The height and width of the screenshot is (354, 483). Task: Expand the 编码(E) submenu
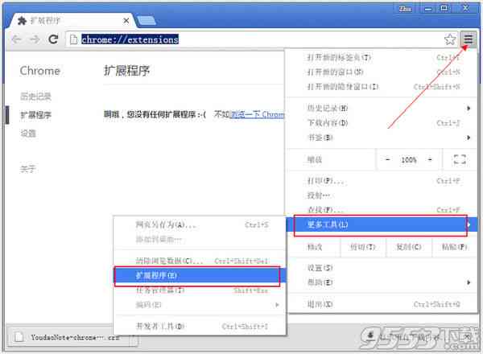tap(200, 305)
